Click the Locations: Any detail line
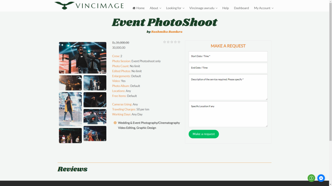The image size is (332, 186). tap(122, 91)
